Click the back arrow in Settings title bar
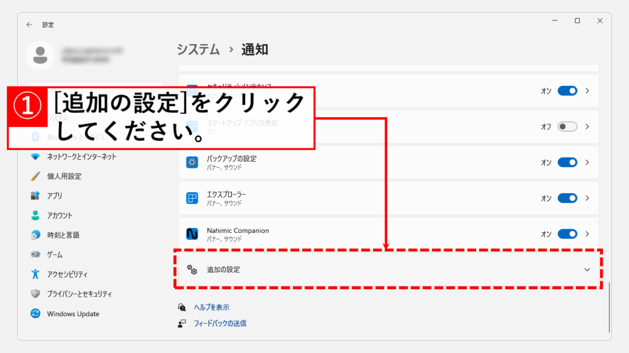Viewport: 629px width, 353px height. [x=29, y=25]
